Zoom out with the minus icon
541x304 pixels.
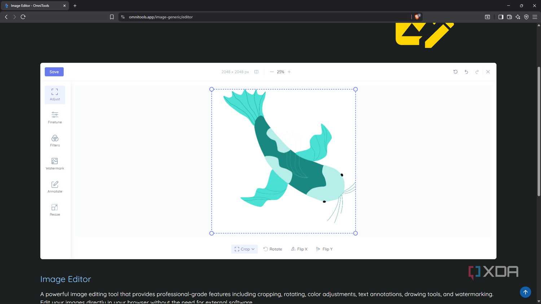pyautogui.click(x=272, y=72)
